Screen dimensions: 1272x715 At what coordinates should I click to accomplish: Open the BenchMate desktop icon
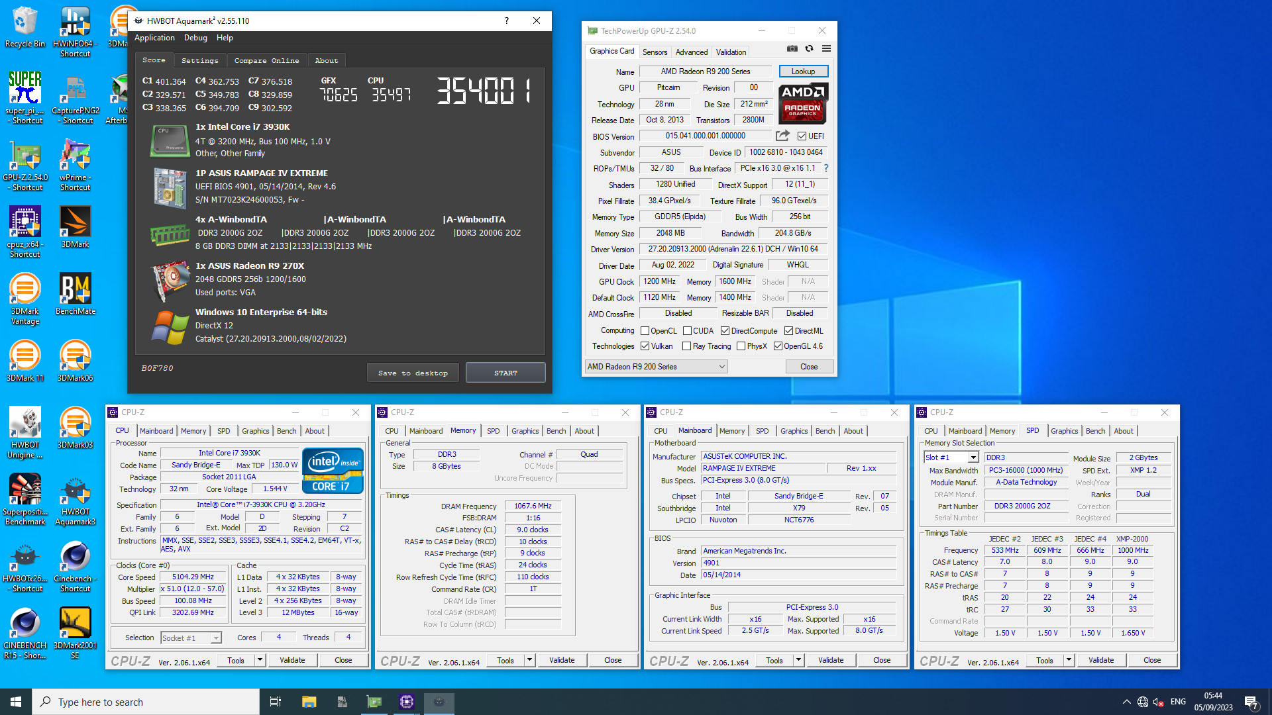coord(75,293)
